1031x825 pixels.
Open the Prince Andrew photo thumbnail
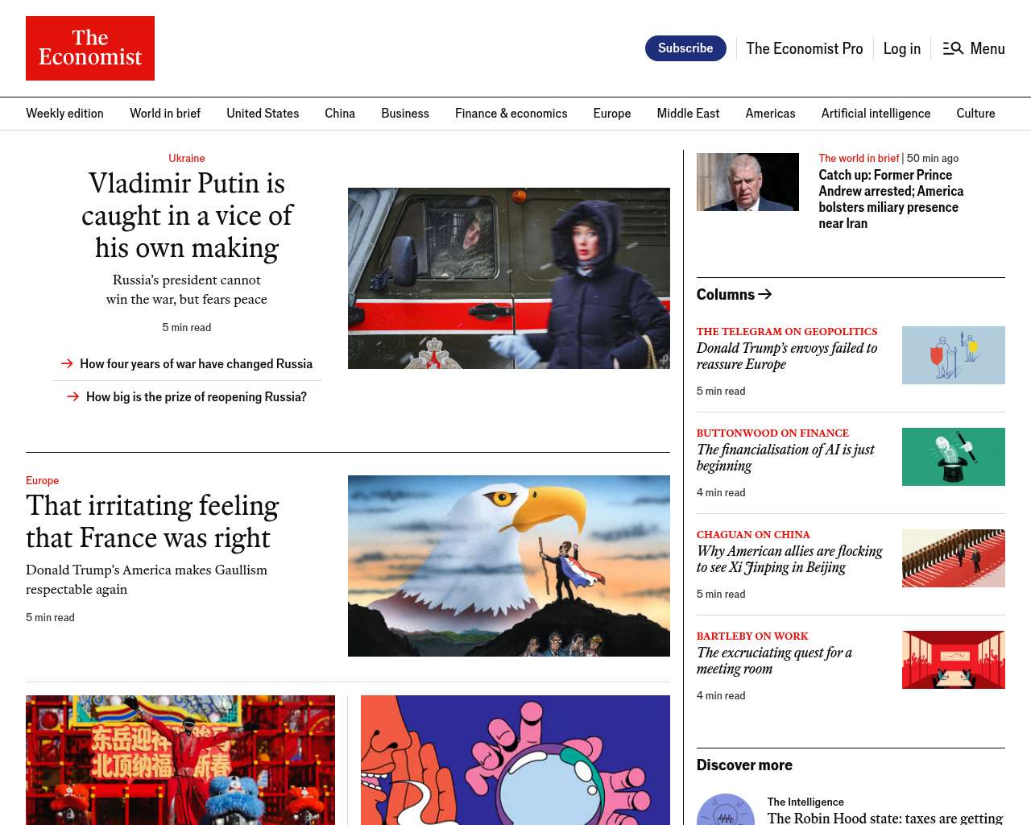tap(747, 182)
